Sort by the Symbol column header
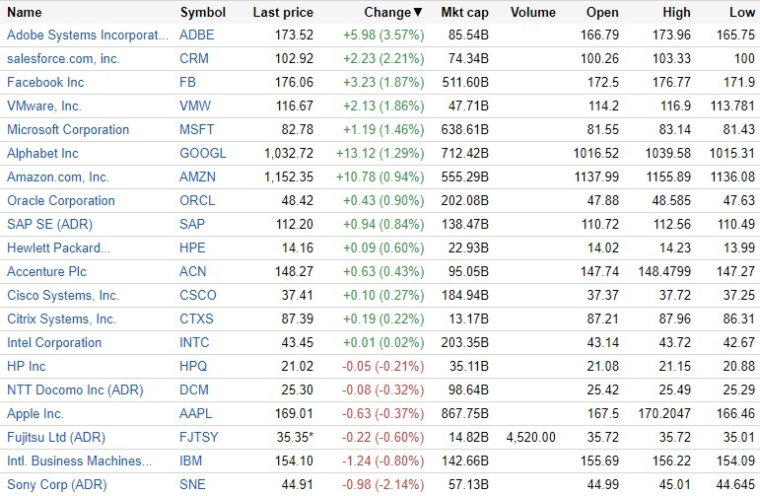Image resolution: width=760 pixels, height=496 pixels. [x=203, y=13]
